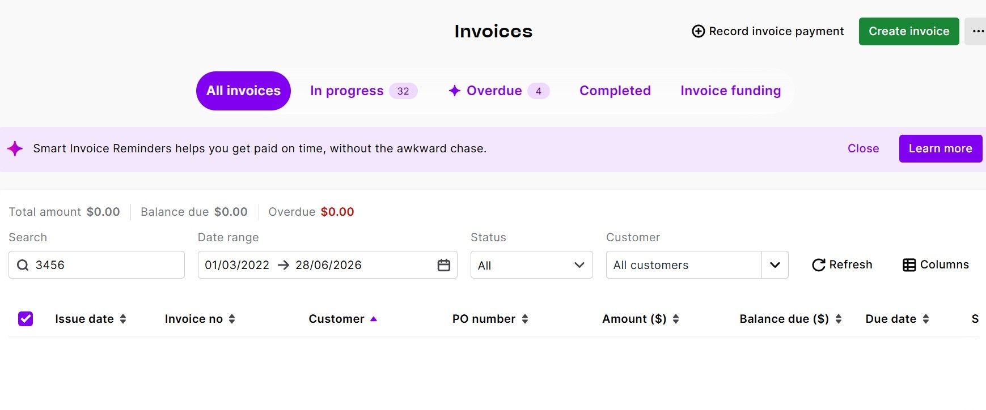Click the pink sparkle icon in banner
This screenshot has width=986, height=410.
click(15, 149)
